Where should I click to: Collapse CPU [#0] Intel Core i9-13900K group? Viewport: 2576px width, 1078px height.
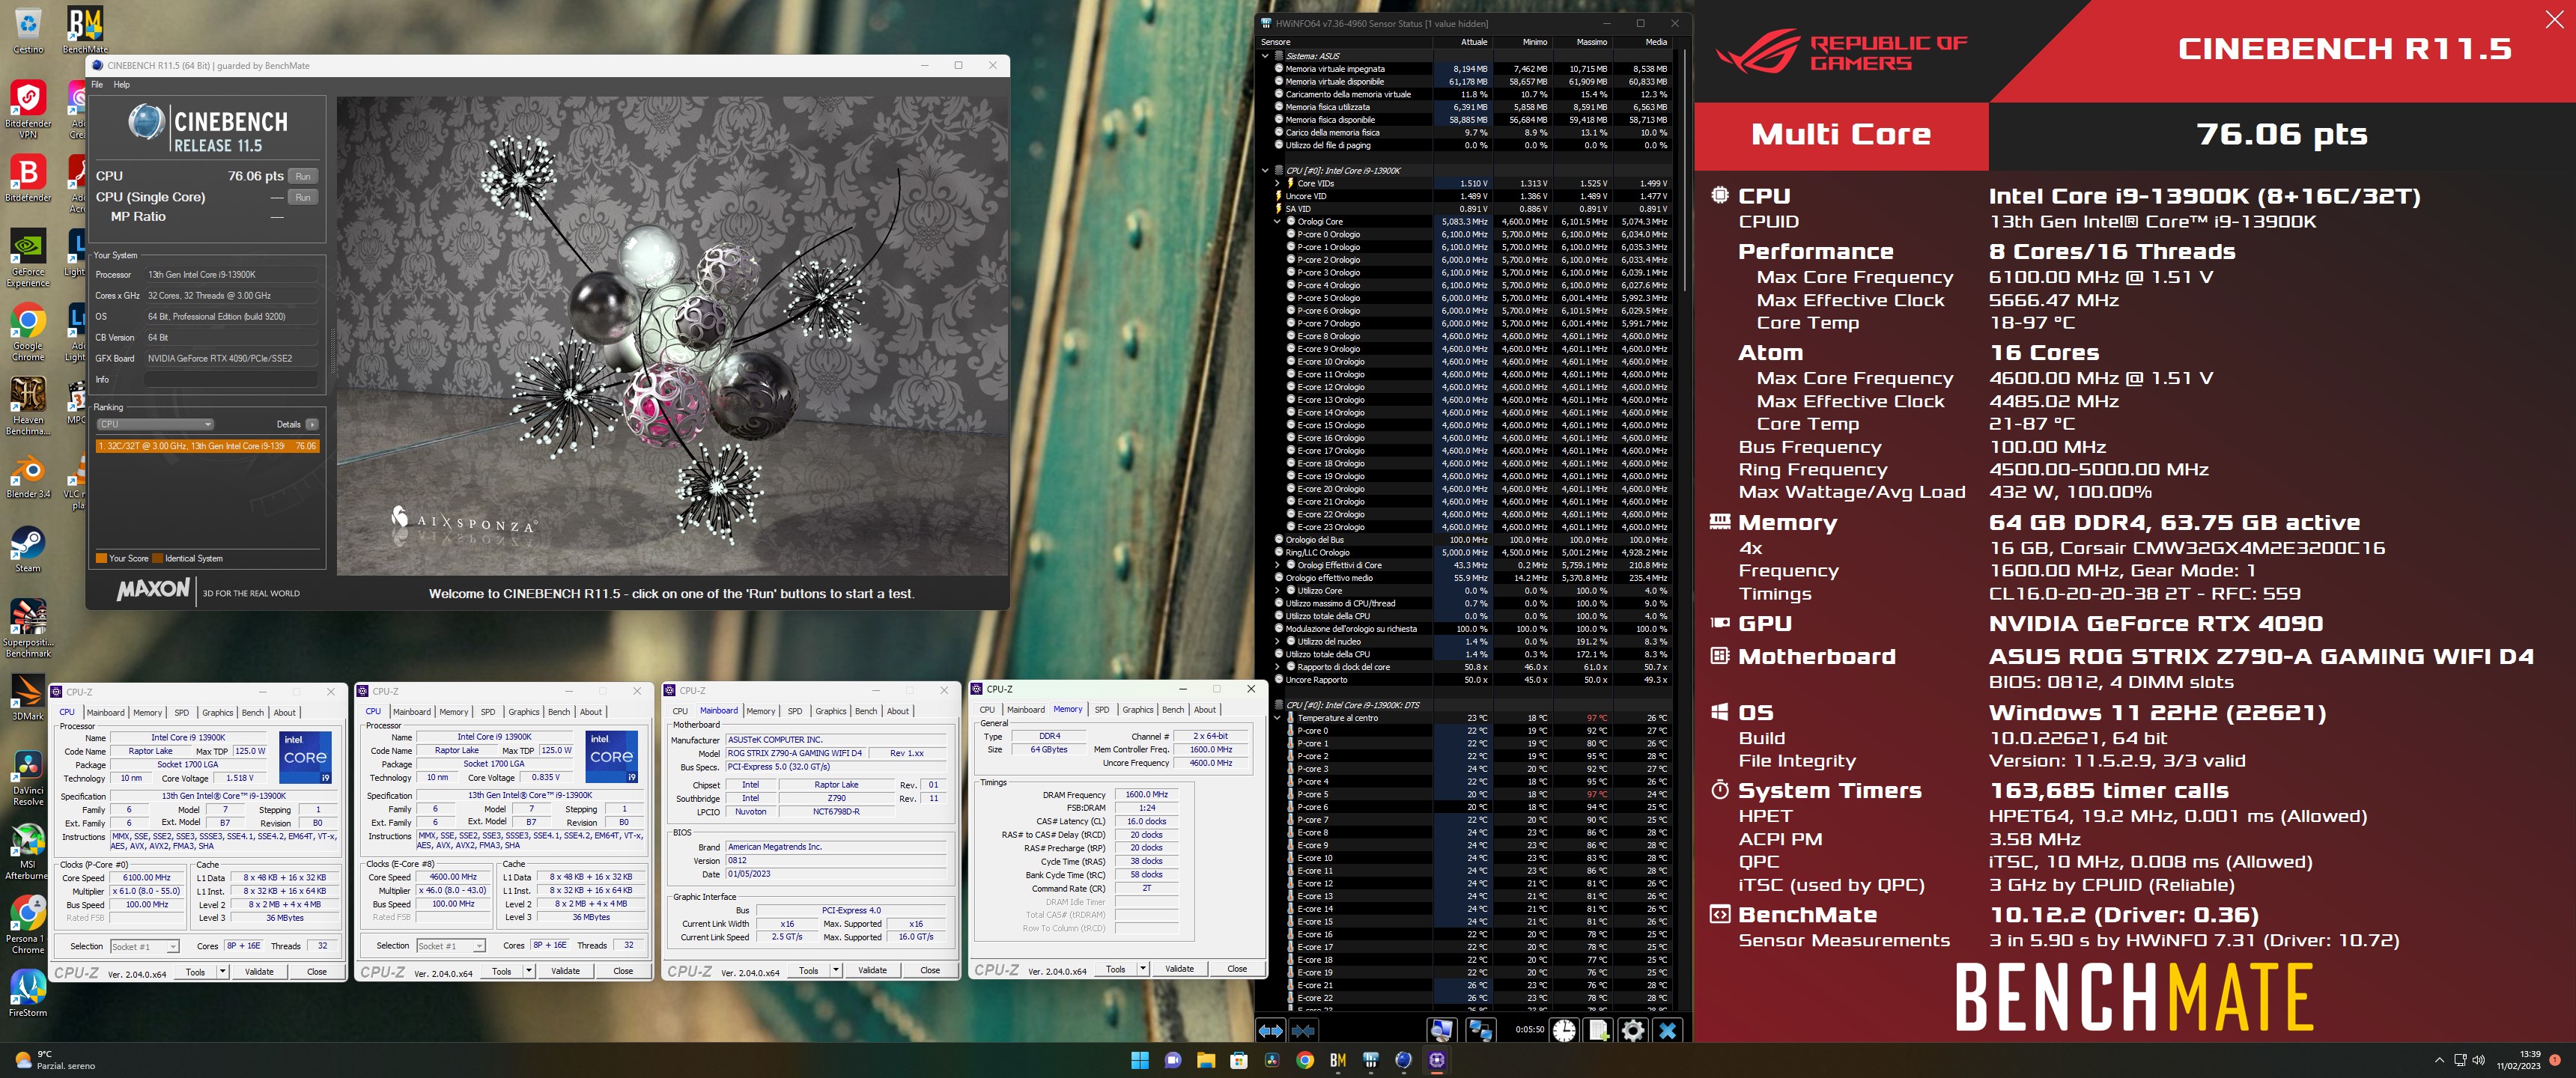[1265, 171]
